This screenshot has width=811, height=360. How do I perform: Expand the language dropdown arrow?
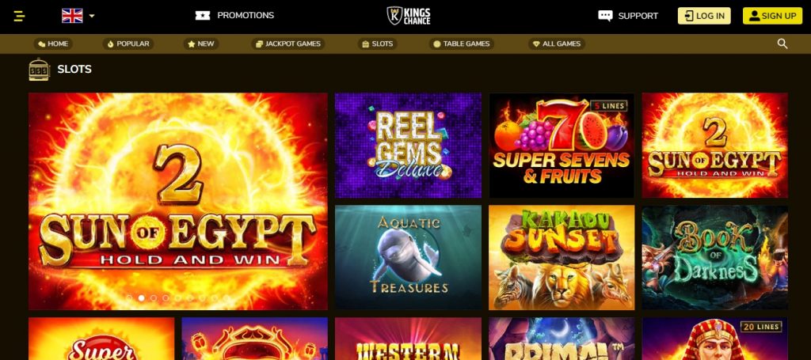[92, 16]
